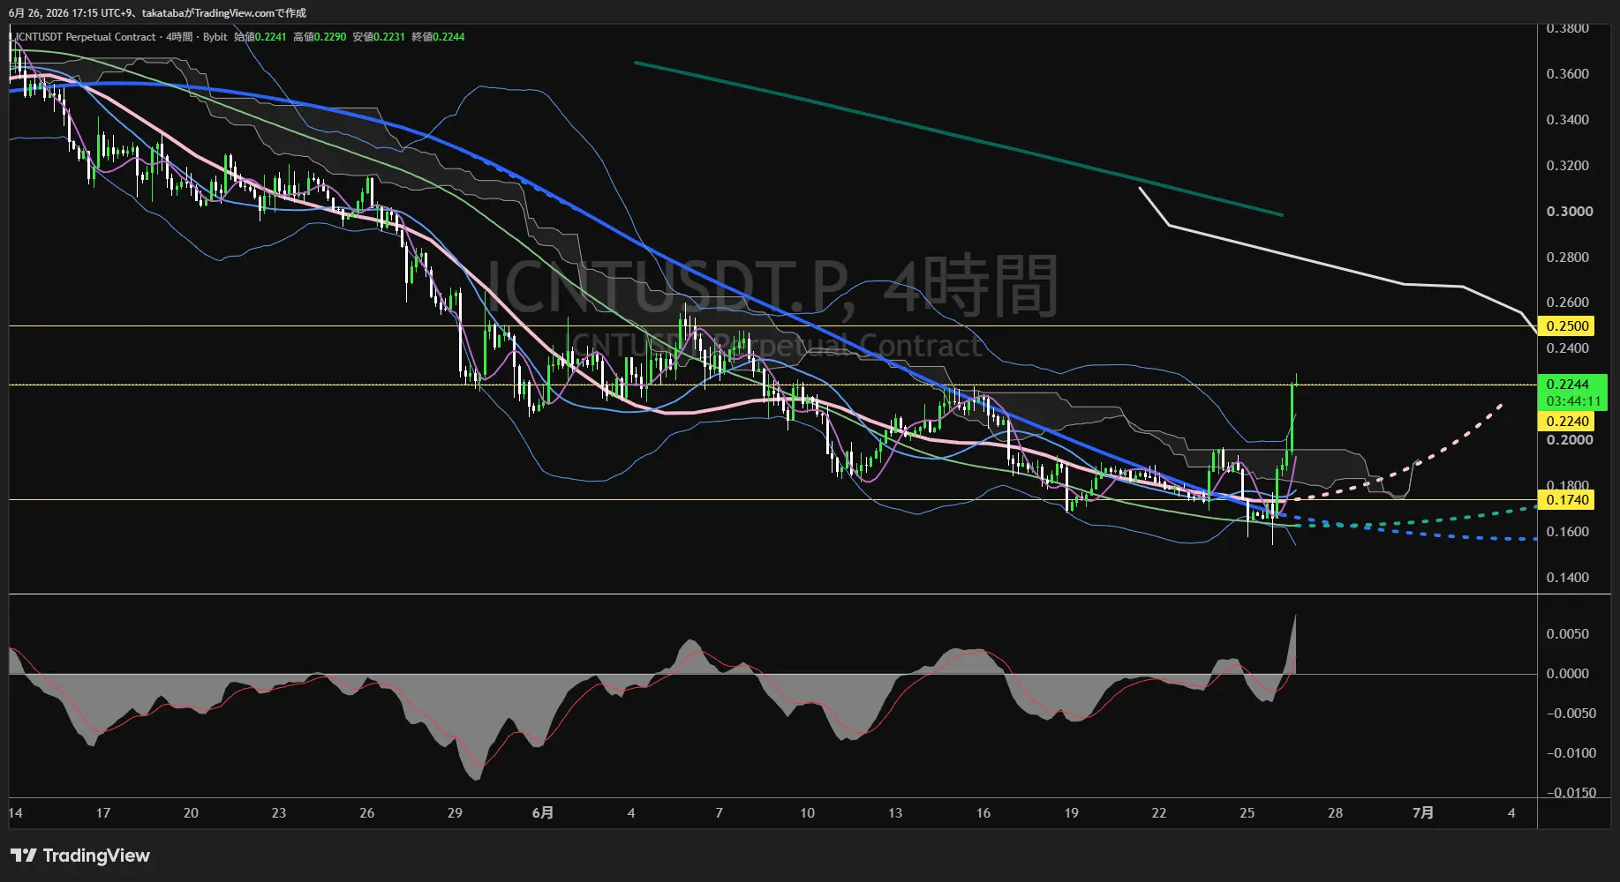
Task: Click the 0.2600 price axis label
Action: coord(1567,303)
